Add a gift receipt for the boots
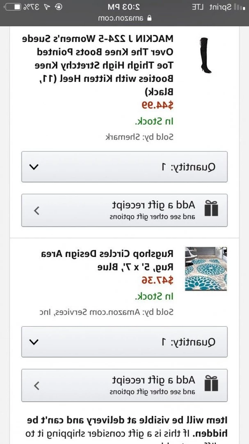 (124, 210)
